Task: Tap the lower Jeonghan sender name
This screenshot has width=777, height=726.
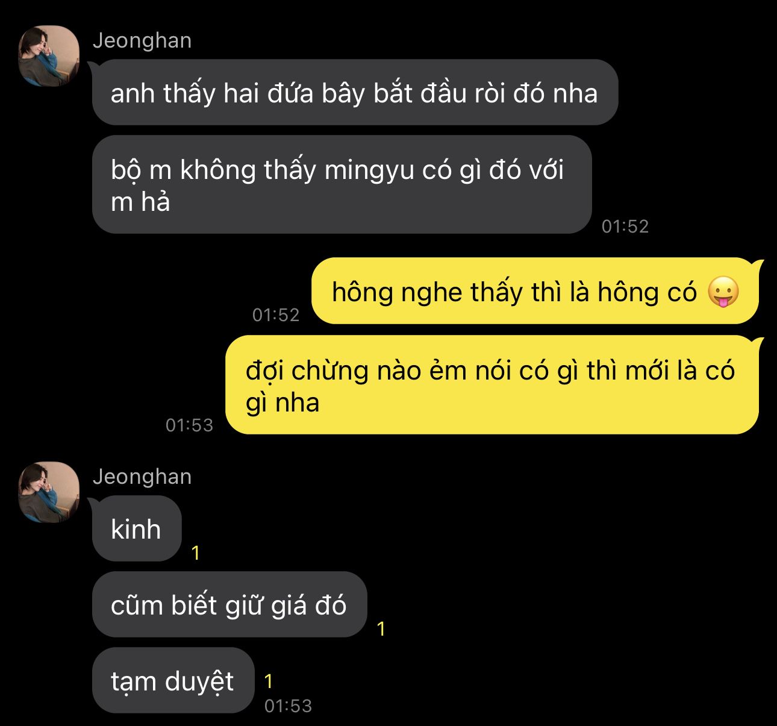Action: point(142,477)
